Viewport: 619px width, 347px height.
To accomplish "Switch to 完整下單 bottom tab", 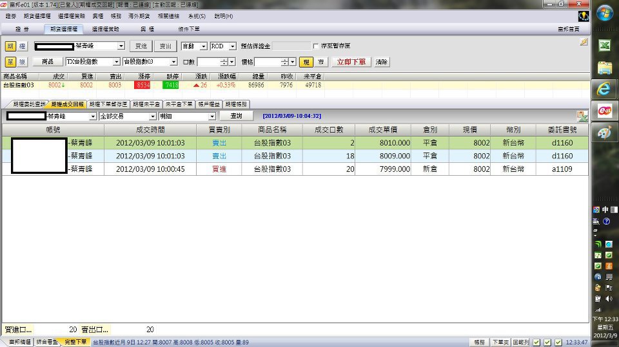I will click(x=75, y=342).
